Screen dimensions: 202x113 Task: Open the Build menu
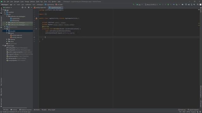click(38, 2)
